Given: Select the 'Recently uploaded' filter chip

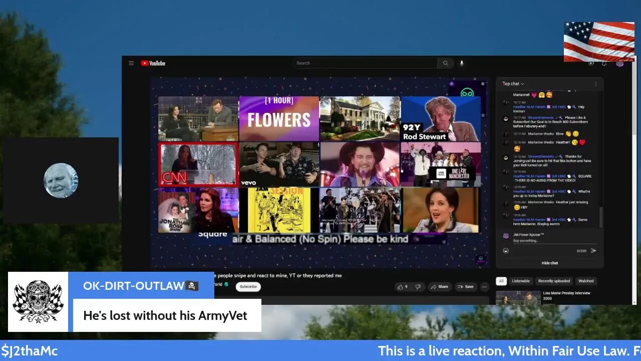Looking at the screenshot, I should [554, 281].
